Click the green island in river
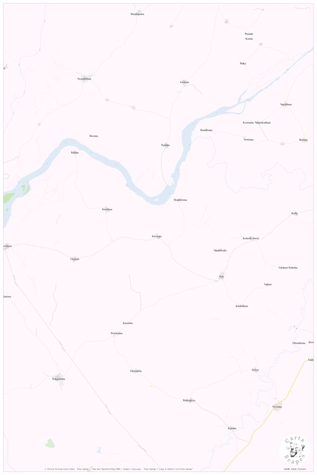The image size is (317, 475). coord(24,188)
